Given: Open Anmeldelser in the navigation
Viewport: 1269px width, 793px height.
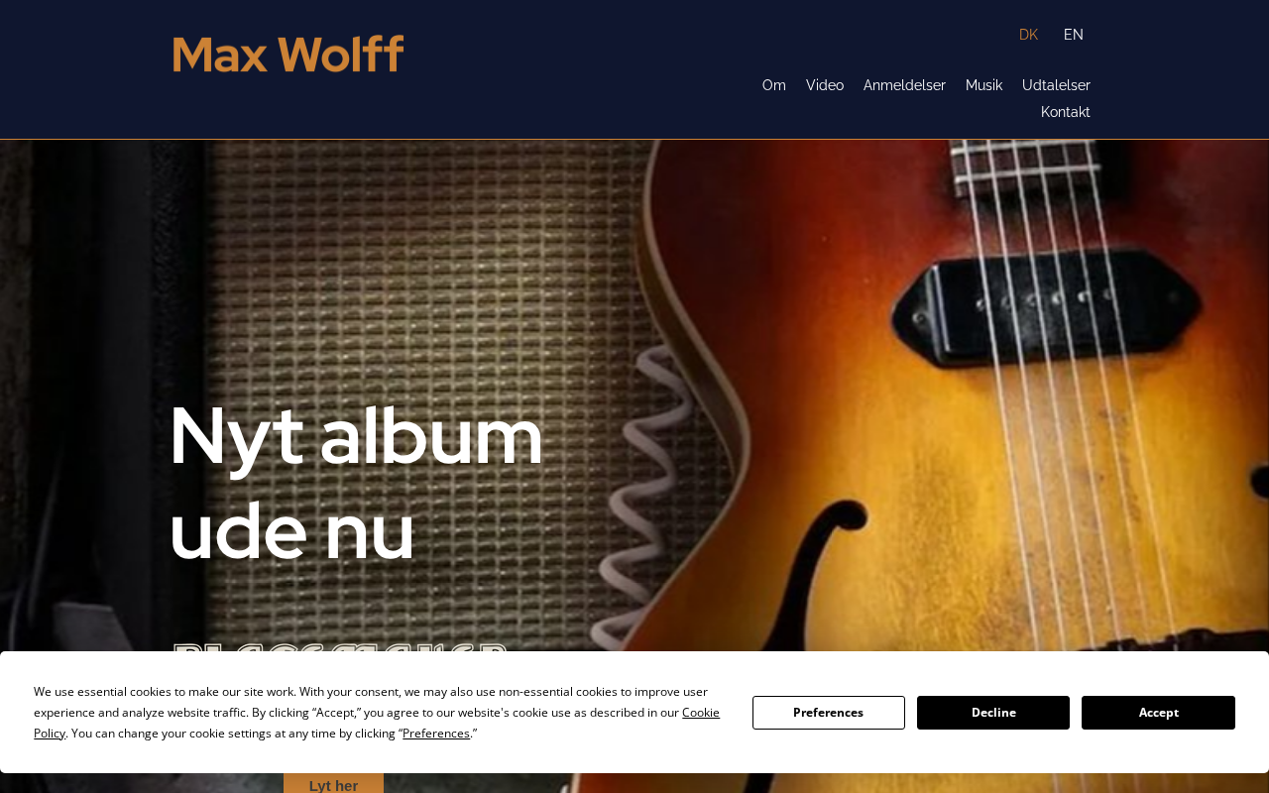Looking at the screenshot, I should [904, 85].
